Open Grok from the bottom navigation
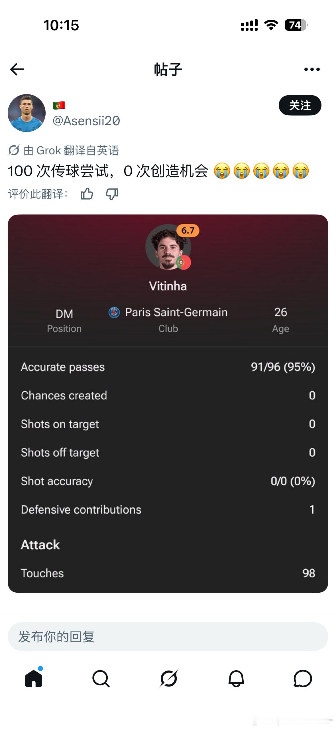Image resolution: width=336 pixels, height=729 pixels. tap(168, 679)
